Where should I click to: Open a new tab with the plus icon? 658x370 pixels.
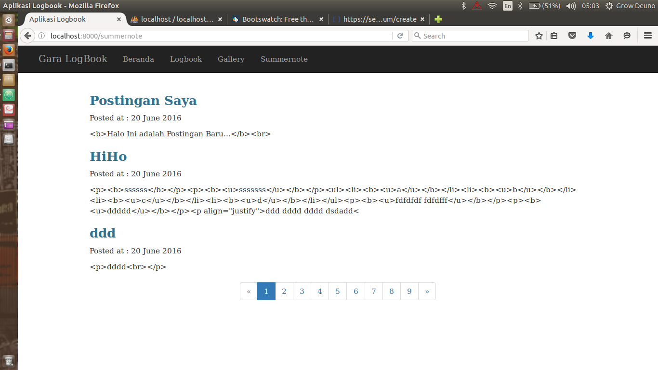click(x=438, y=19)
